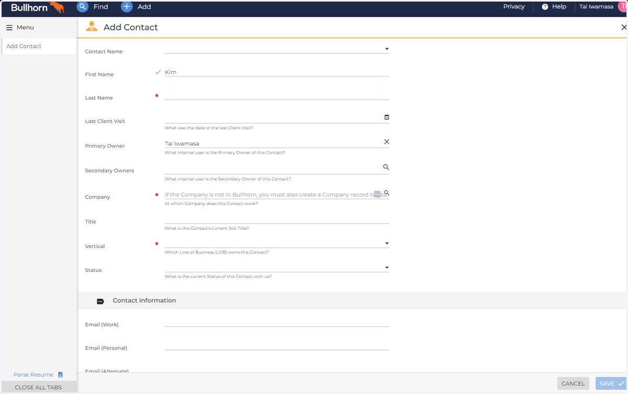Click the CLOSE ALL TABS button
The image size is (628, 394).
coord(39,387)
